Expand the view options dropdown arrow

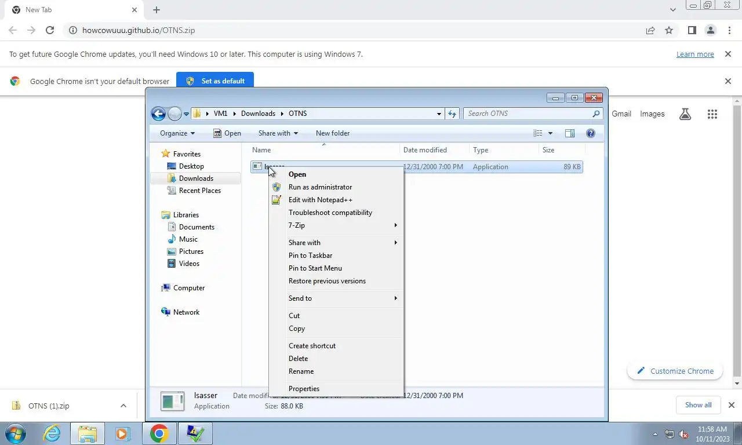[550, 133]
